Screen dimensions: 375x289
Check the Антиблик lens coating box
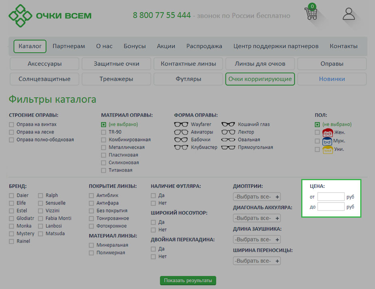[x=92, y=196]
